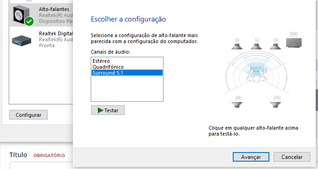
Task: Select the Alto-falantes speaker device icon
Action: (23, 16)
